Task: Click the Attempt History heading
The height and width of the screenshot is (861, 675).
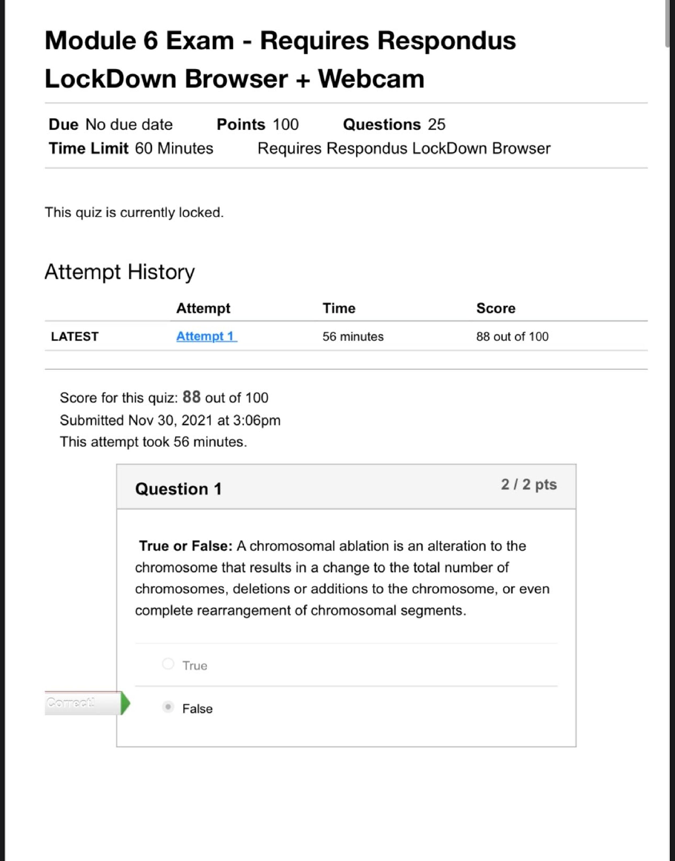Action: [119, 272]
